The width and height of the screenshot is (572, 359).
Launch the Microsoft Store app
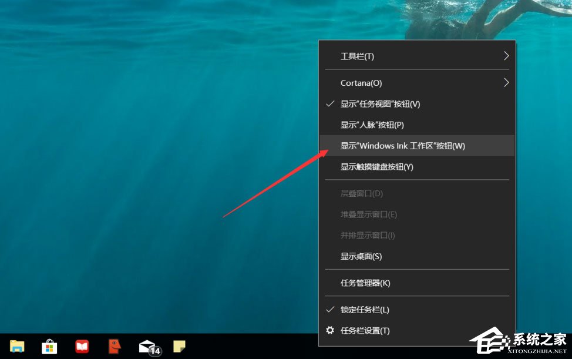pos(49,347)
